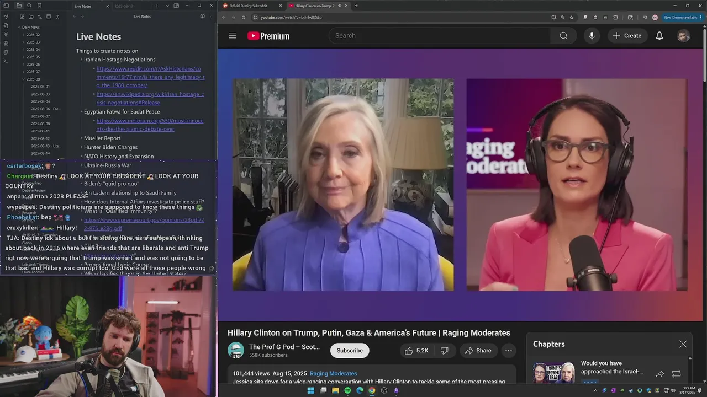Open Windows Start menu on taskbar
The height and width of the screenshot is (397, 707).
310,391
